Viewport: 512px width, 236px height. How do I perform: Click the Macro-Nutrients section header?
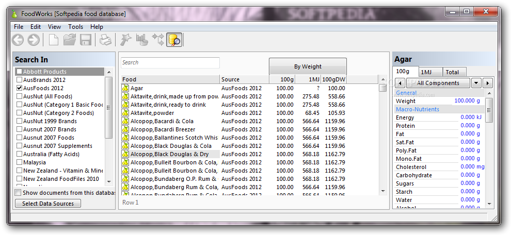[x=440, y=109]
